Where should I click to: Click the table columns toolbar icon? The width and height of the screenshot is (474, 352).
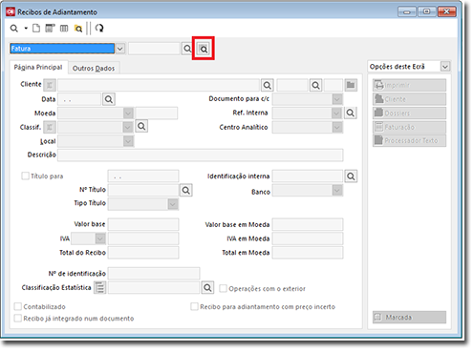point(64,29)
